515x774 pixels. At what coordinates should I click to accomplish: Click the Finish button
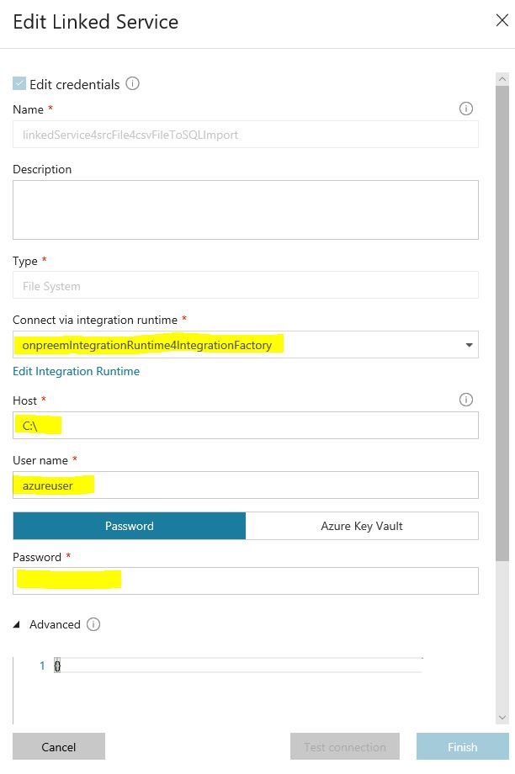pos(462,746)
